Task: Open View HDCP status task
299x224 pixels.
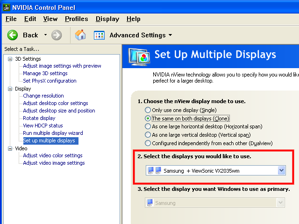Action: click(43, 126)
